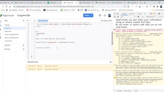Screen dimensions: 164x92
Task: Open home-component.html file
Action: [12, 34]
